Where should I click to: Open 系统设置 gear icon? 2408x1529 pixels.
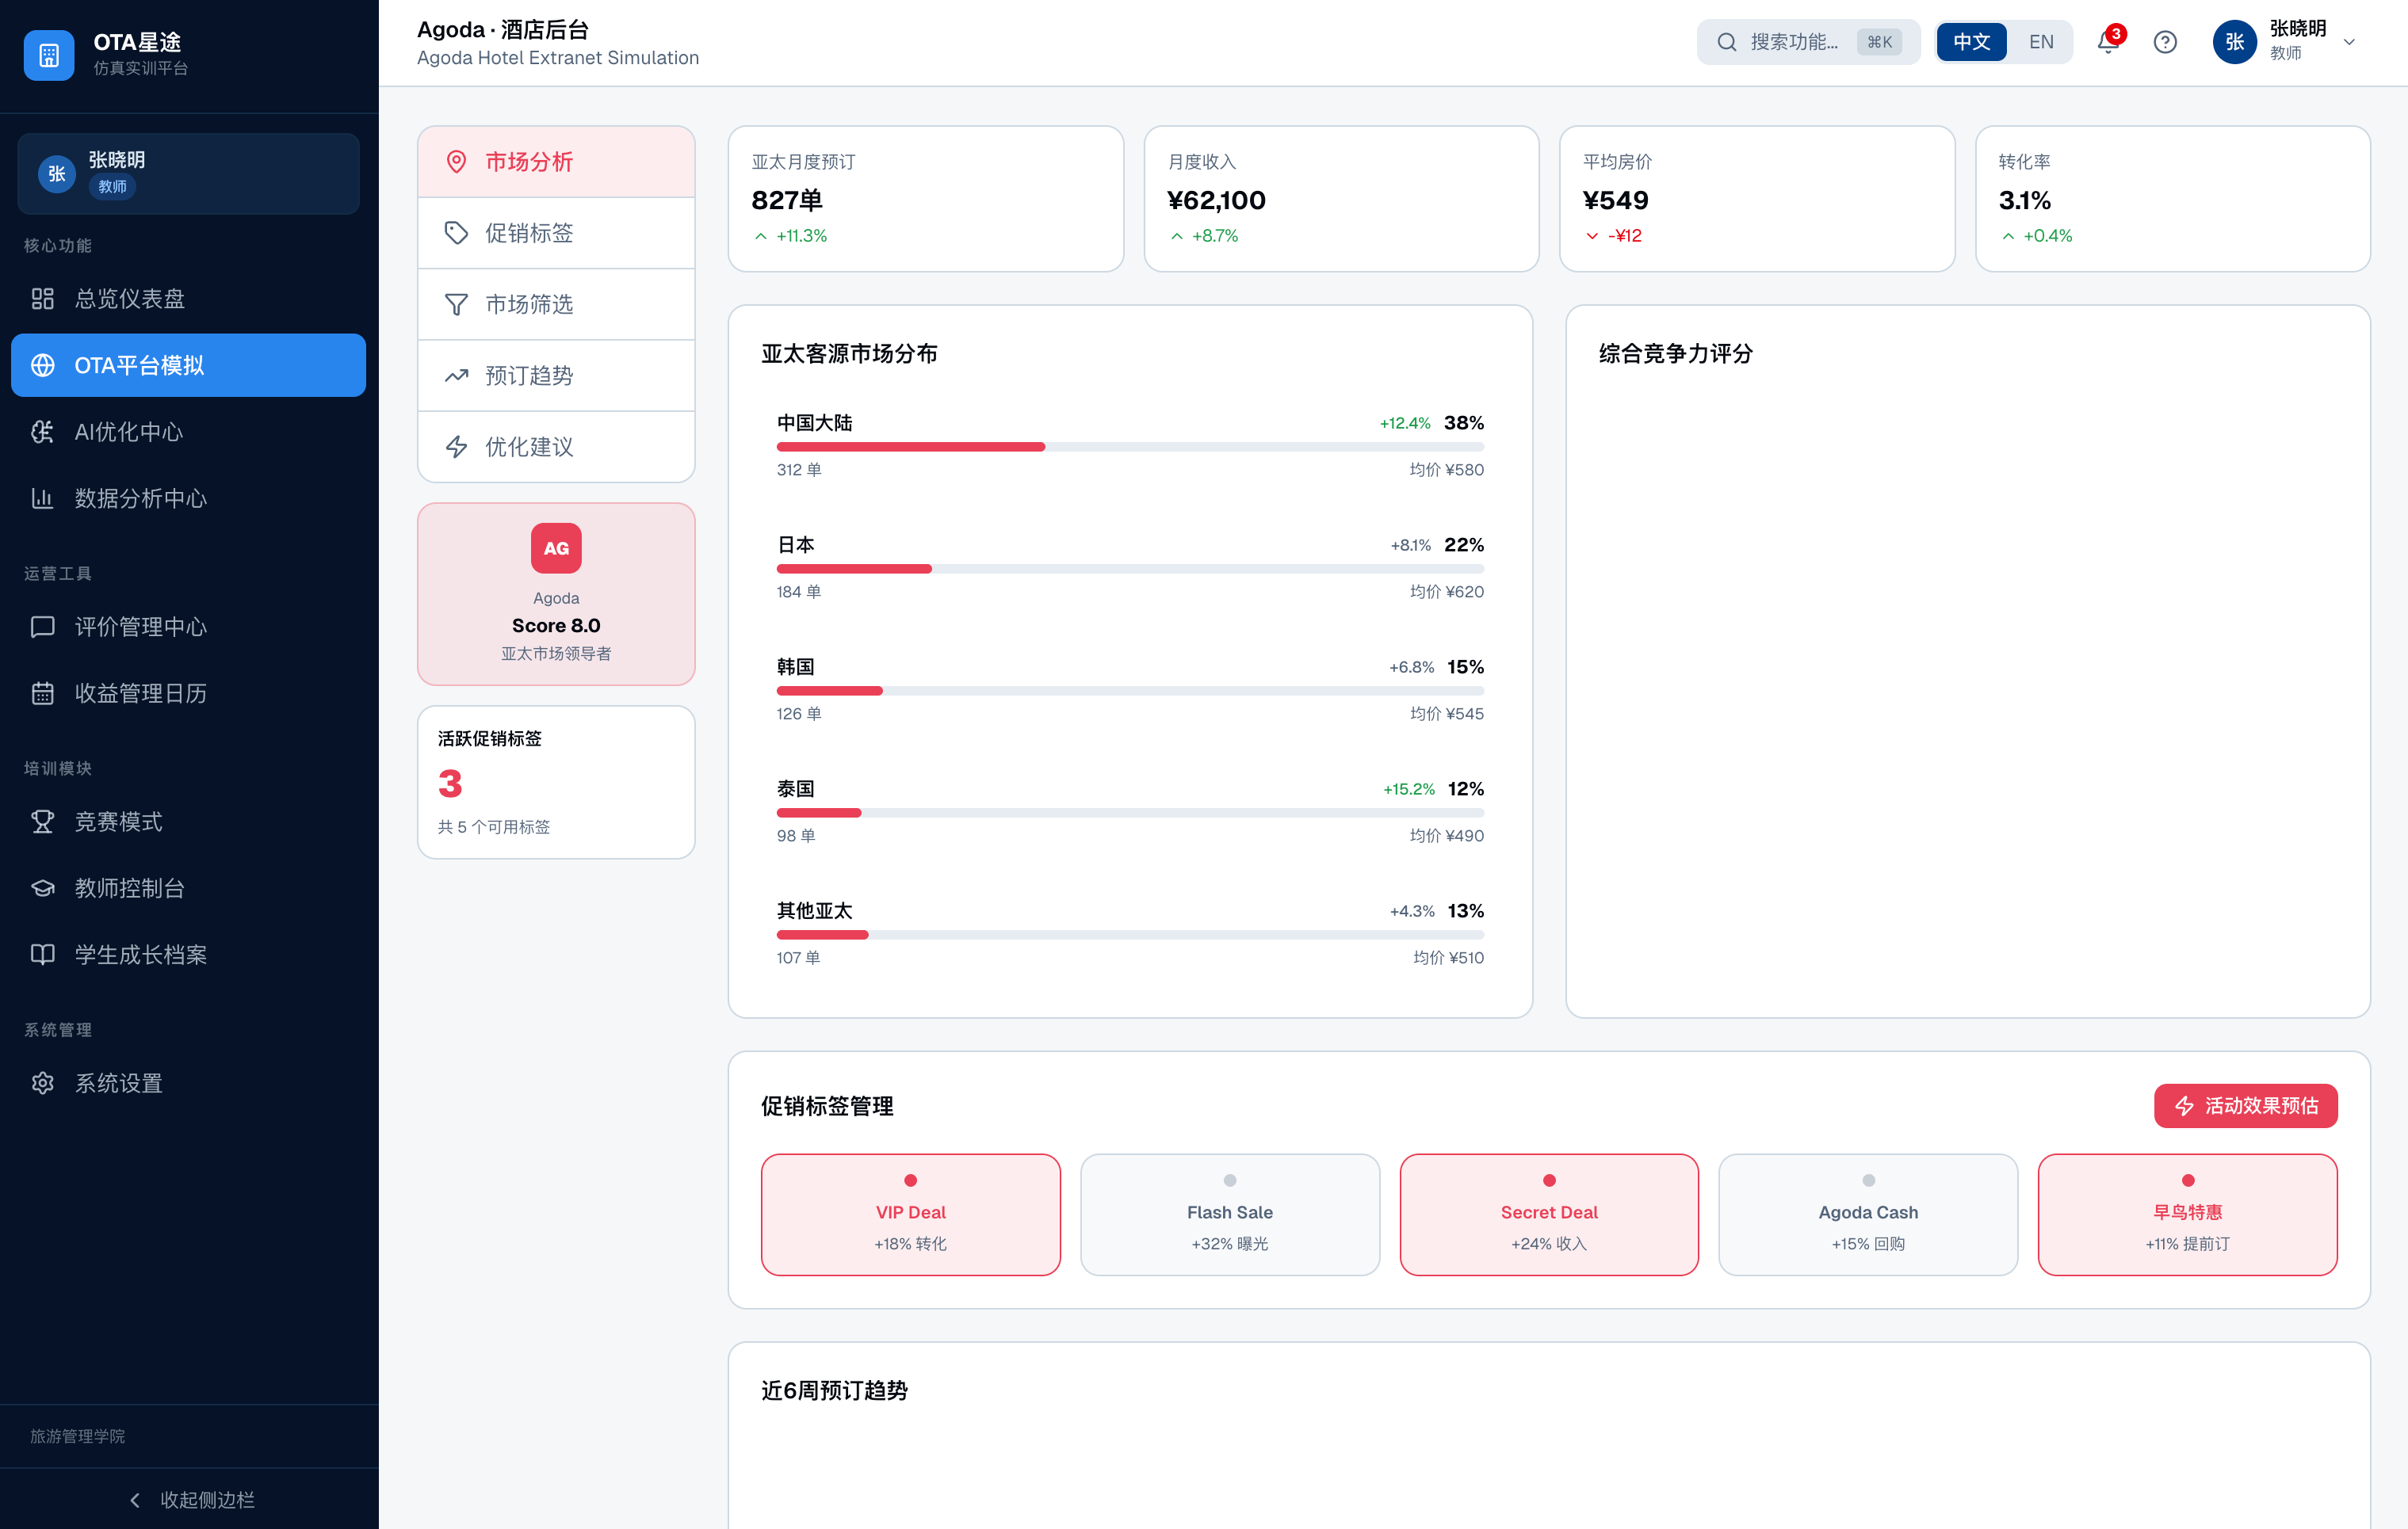[x=42, y=1082]
